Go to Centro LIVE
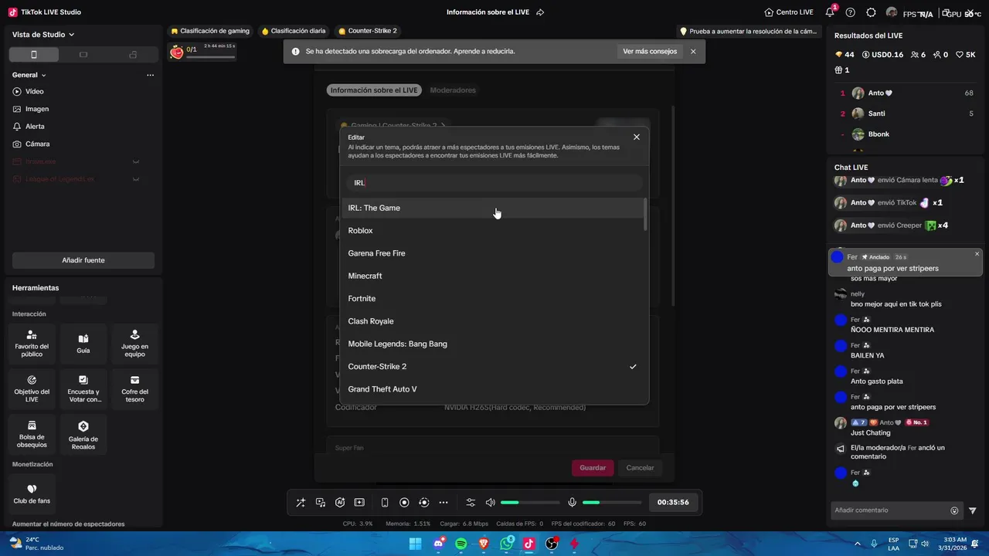The image size is (989, 556). (x=788, y=12)
